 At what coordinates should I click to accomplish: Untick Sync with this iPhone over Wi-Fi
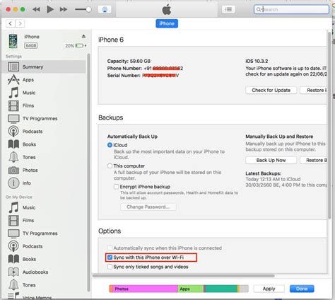click(x=110, y=258)
